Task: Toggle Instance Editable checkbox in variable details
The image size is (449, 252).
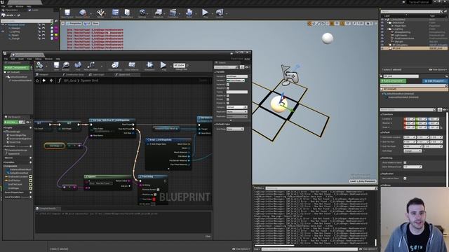Action: pyautogui.click(x=227, y=85)
